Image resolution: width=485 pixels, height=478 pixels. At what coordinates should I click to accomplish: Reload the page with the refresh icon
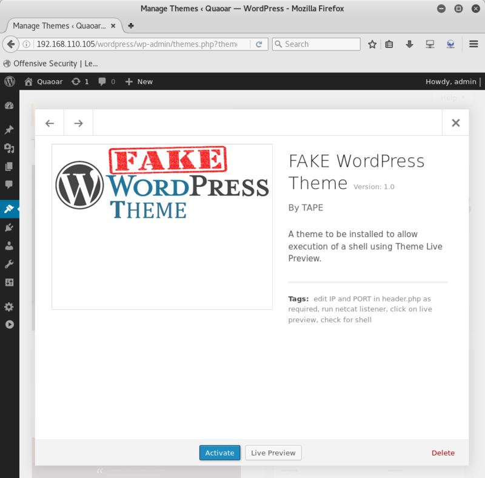point(259,44)
